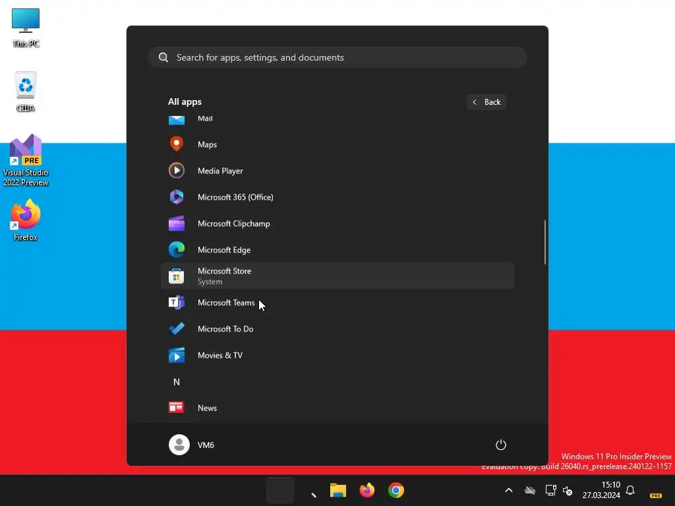Launch Chrome from the taskbar
The height and width of the screenshot is (506, 675).
tap(396, 490)
